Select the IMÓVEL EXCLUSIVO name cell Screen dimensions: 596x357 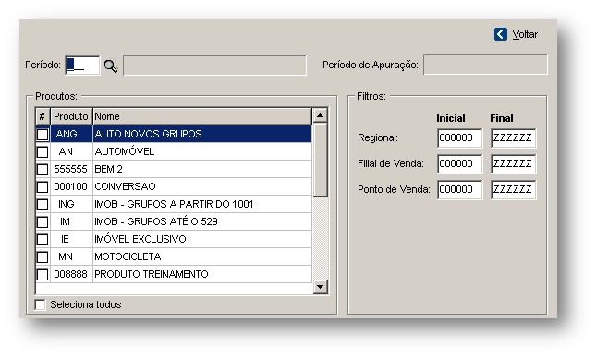coord(202,240)
